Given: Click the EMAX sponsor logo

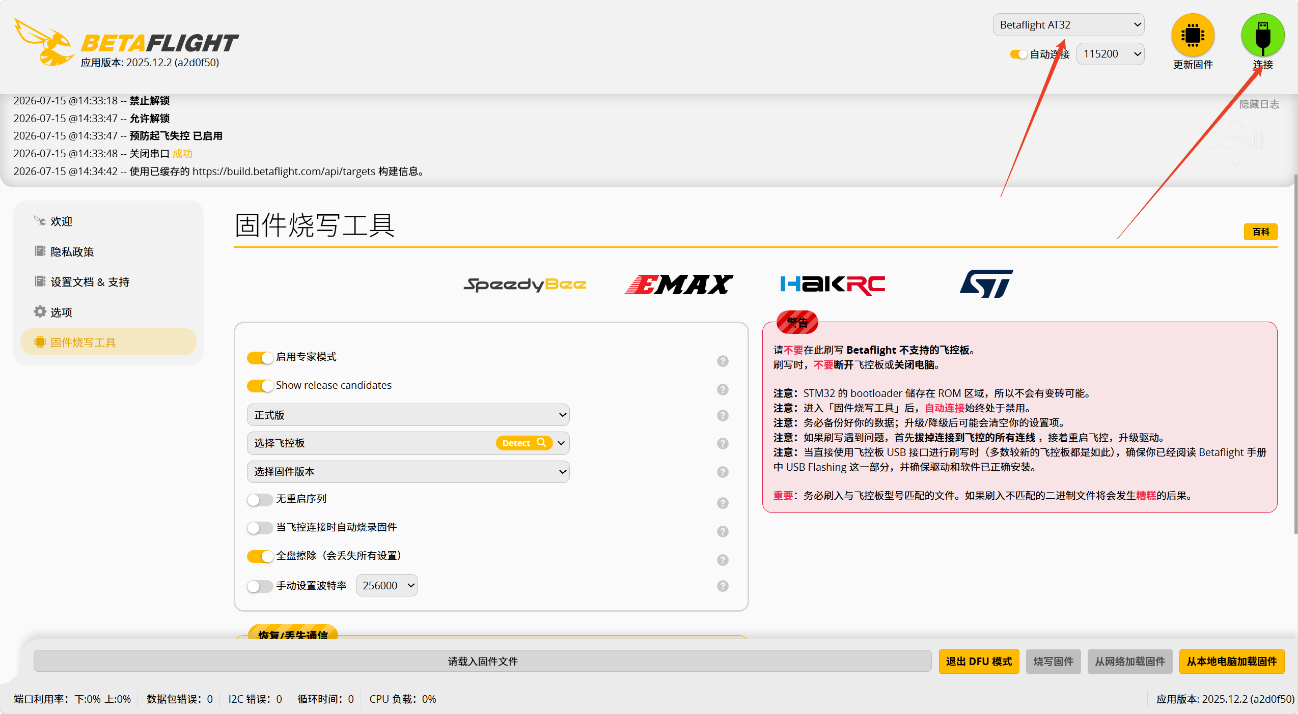Looking at the screenshot, I should (679, 284).
